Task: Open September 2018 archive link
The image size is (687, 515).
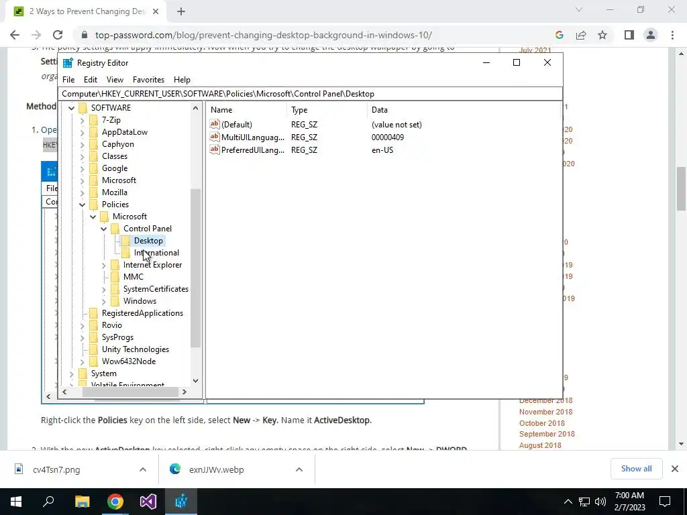Action: click(547, 434)
